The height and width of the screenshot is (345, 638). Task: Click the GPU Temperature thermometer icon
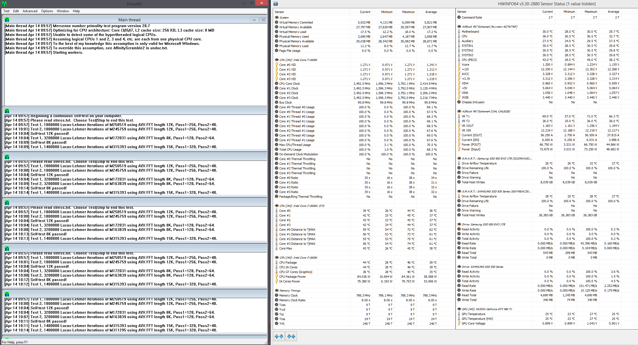(459, 314)
